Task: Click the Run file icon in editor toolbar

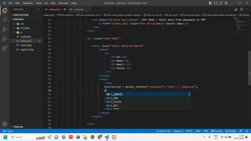Action: (x=236, y=9)
